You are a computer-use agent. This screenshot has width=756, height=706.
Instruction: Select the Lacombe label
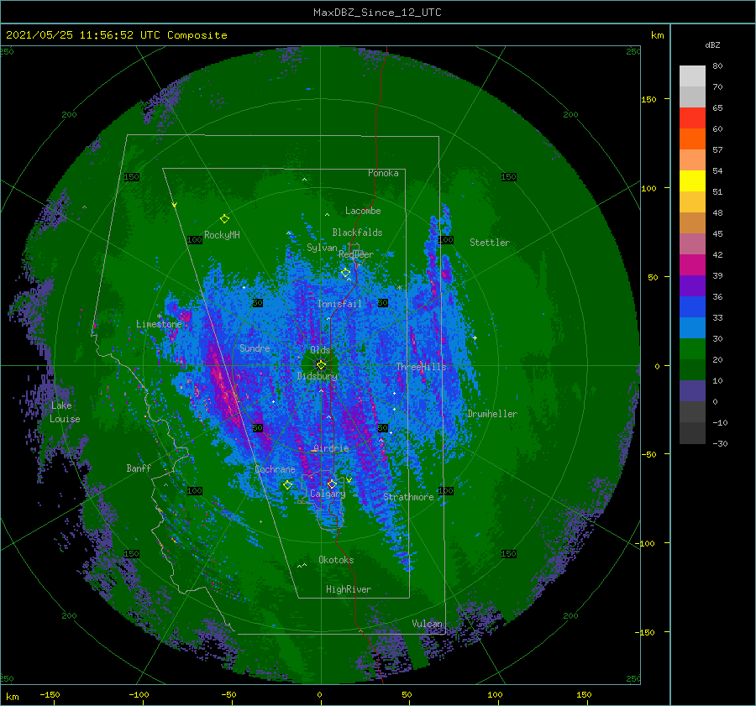(x=363, y=211)
